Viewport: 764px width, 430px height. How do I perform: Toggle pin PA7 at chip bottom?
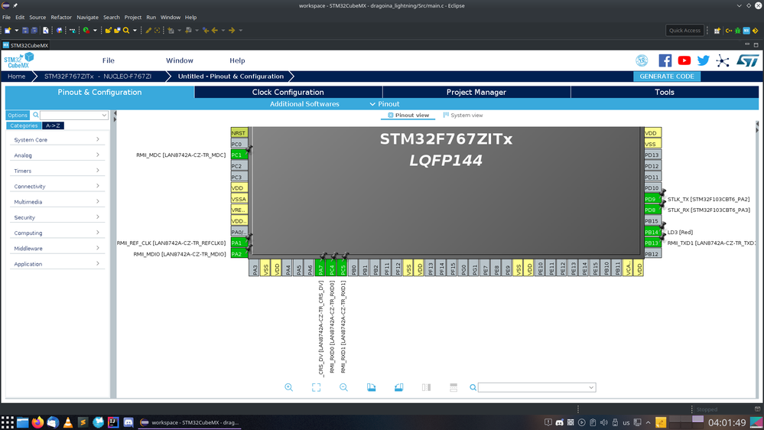coord(320,268)
